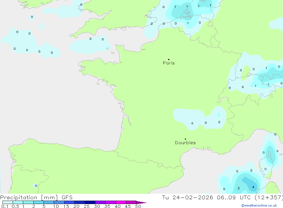This screenshot has height=208, width=283.
Task: Click the legend scale label 25
Action: pyautogui.click(x=87, y=206)
